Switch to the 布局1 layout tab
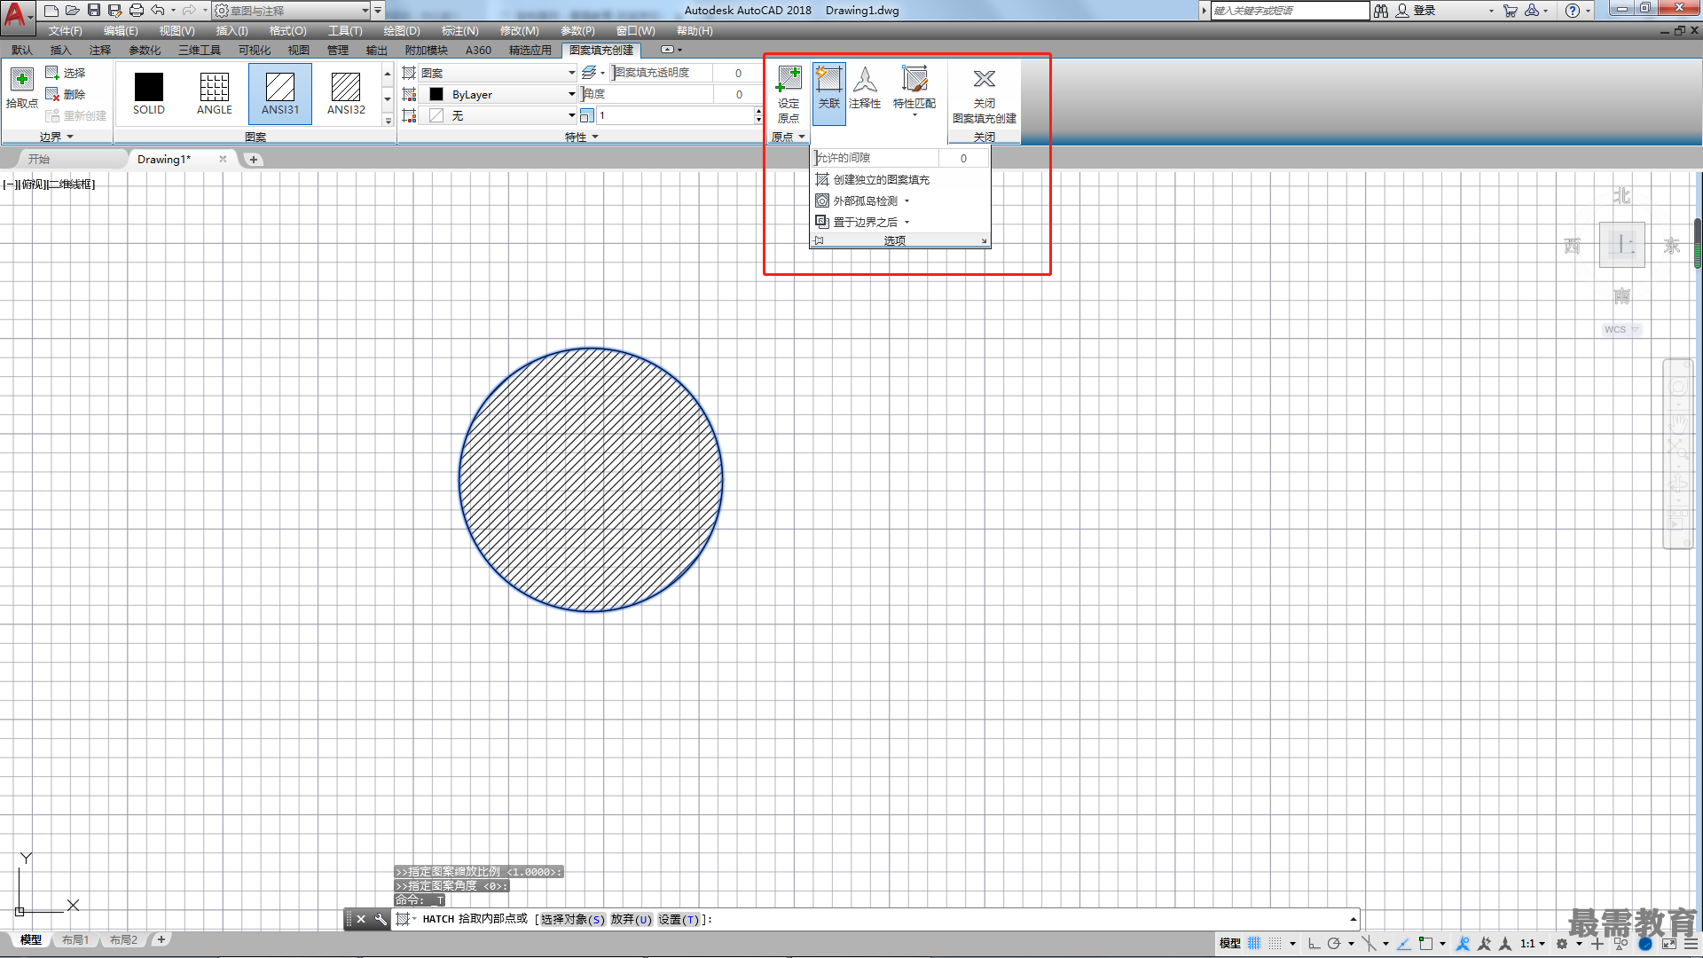1703x958 pixels. [75, 940]
